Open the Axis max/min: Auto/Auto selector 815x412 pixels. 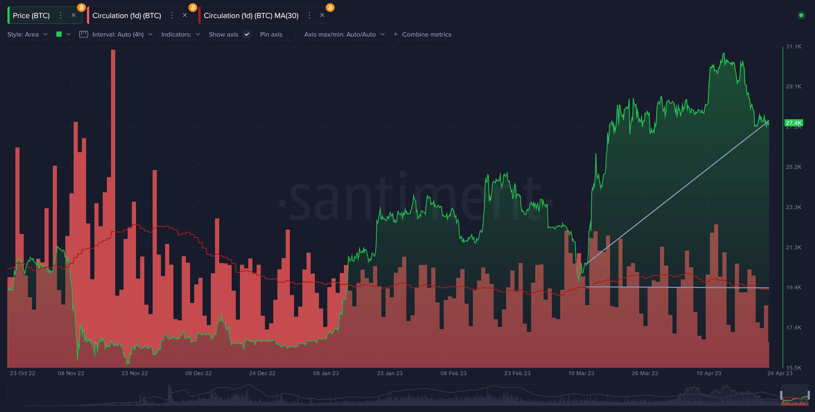click(x=344, y=34)
